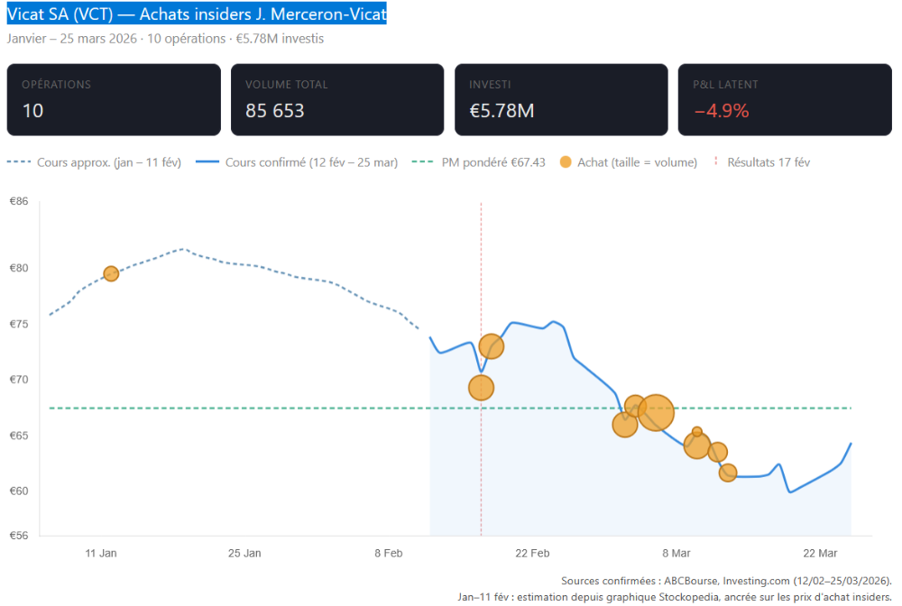Click the orange Achat legend circle

tap(566, 162)
